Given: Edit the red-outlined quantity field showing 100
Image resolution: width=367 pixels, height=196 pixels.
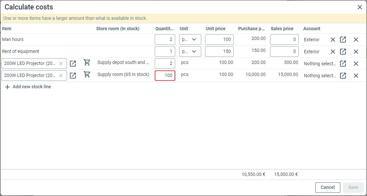Looking at the screenshot, I should click(165, 76).
